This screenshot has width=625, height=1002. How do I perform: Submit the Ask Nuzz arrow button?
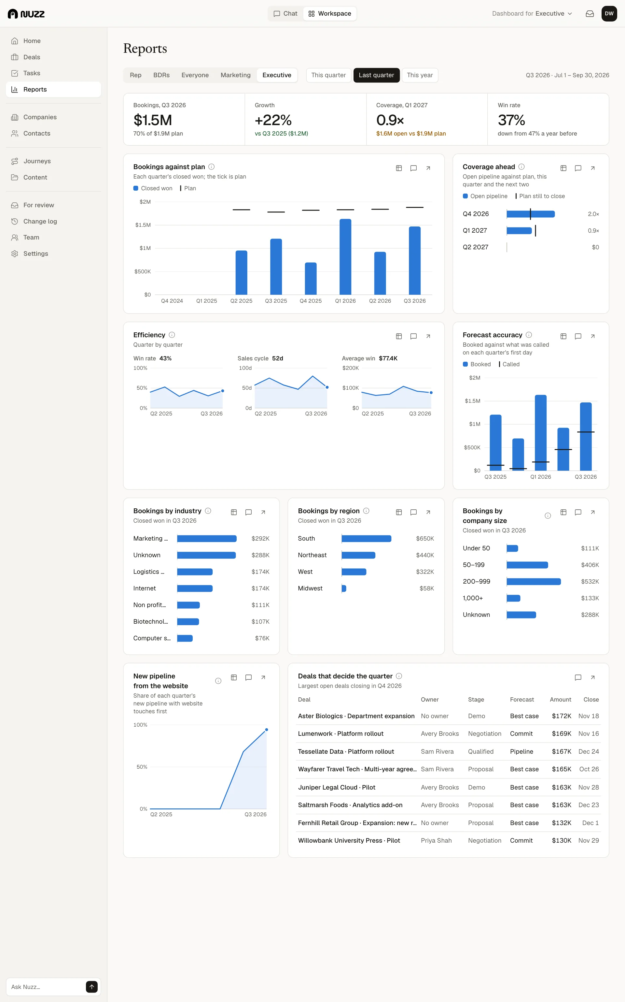pyautogui.click(x=92, y=987)
